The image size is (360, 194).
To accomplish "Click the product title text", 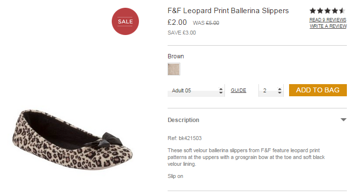I will (x=228, y=11).
